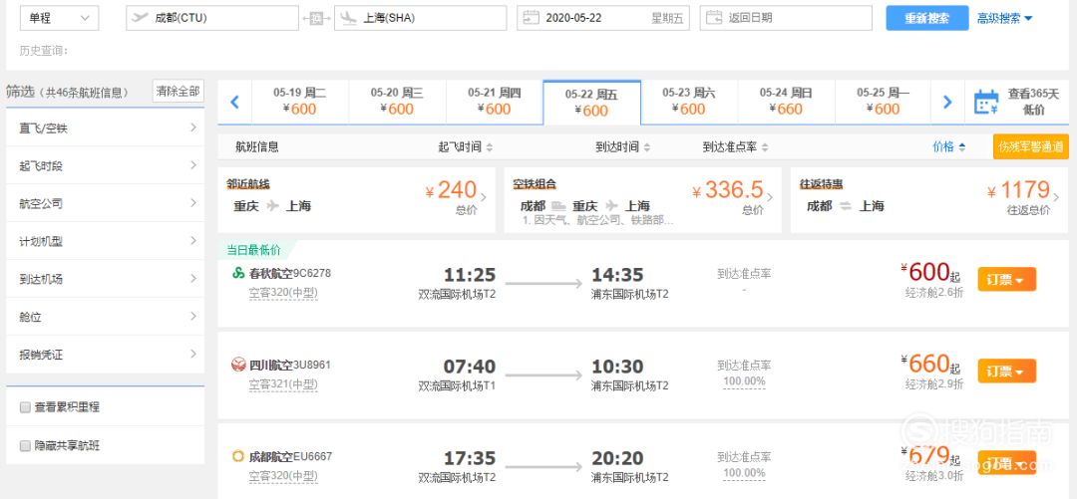Click the 清除全部 clear filters button
The width and height of the screenshot is (1077, 499).
(x=178, y=92)
